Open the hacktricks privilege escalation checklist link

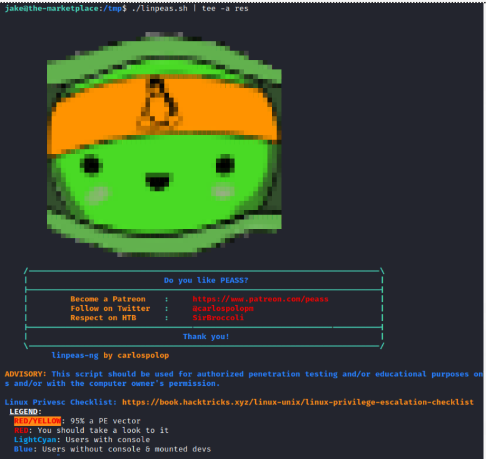[x=298, y=402]
